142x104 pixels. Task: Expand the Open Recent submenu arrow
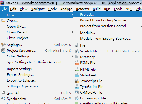click(x=72, y=32)
